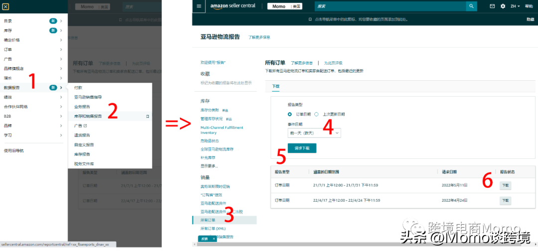Click bookmark icon in the dark notice bar
This screenshot has height=252, width=538.
tap(310, 19)
